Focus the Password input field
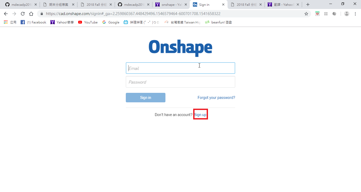Screen dimensions: 361x192 [x=181, y=82]
